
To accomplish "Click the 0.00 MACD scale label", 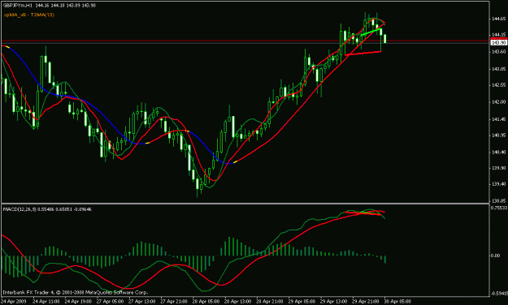I will 495,256.
